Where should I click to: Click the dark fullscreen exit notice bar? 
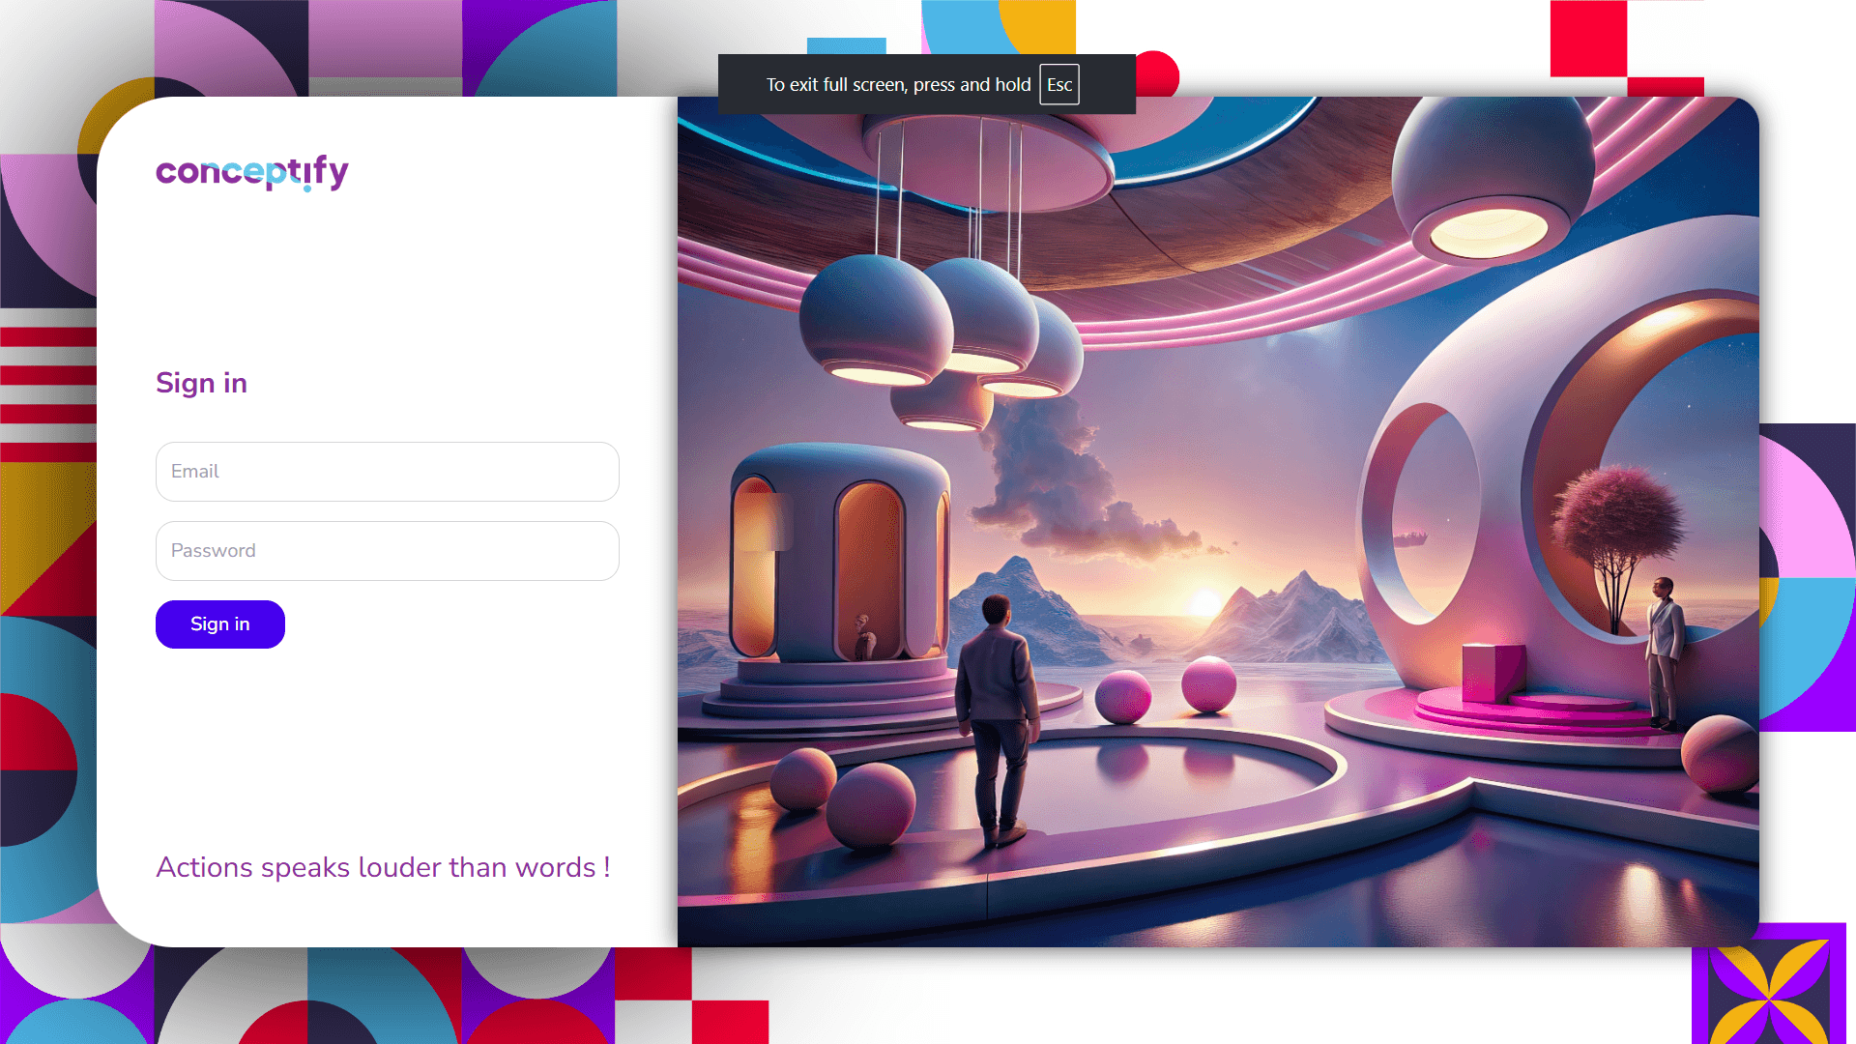pos(899,84)
